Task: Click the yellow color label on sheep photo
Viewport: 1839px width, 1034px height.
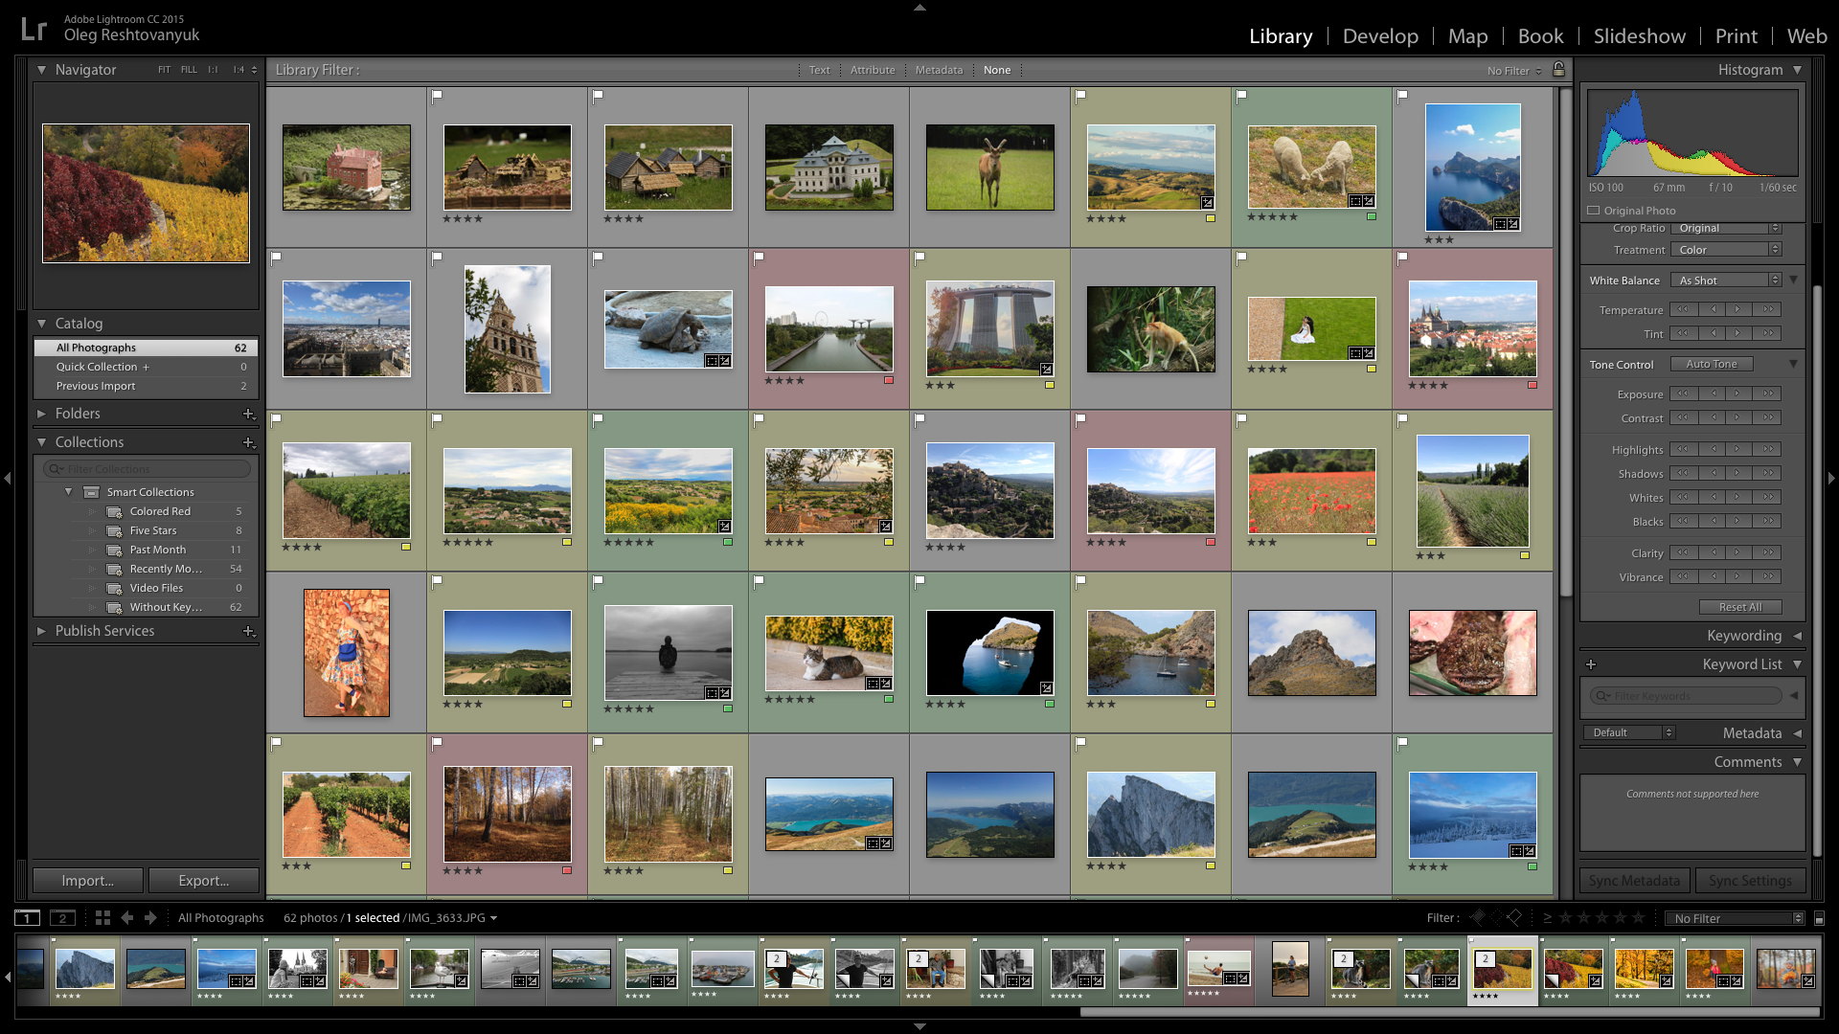Action: click(x=1371, y=216)
